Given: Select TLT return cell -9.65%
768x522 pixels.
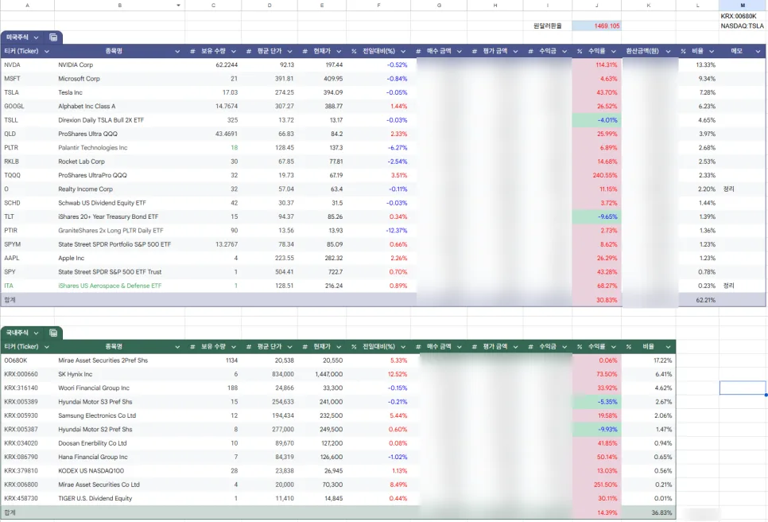Looking at the screenshot, I should 596,216.
